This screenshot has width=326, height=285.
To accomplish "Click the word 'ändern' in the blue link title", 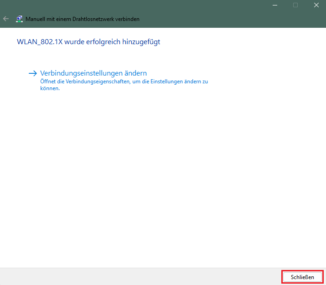I will [135, 73].
